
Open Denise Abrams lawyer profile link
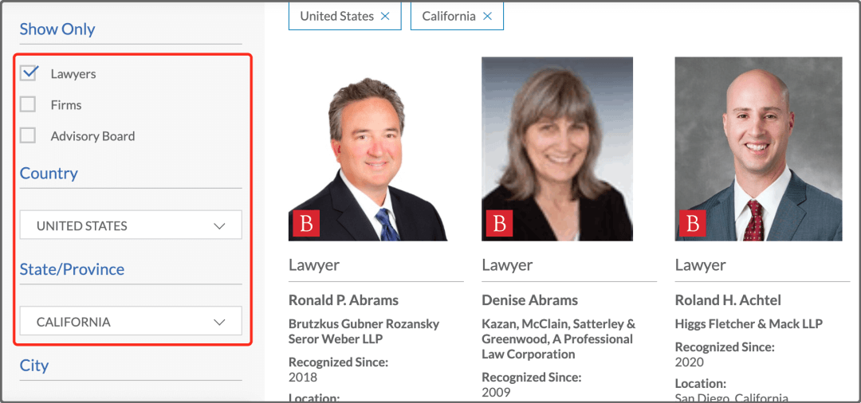[x=530, y=300]
